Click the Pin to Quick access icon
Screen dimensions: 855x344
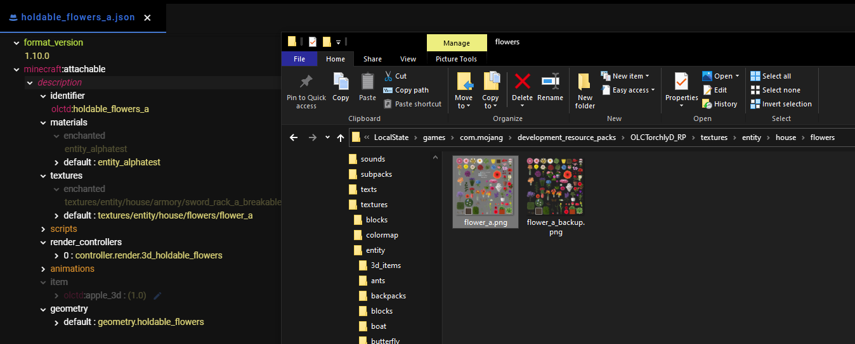[x=306, y=82]
